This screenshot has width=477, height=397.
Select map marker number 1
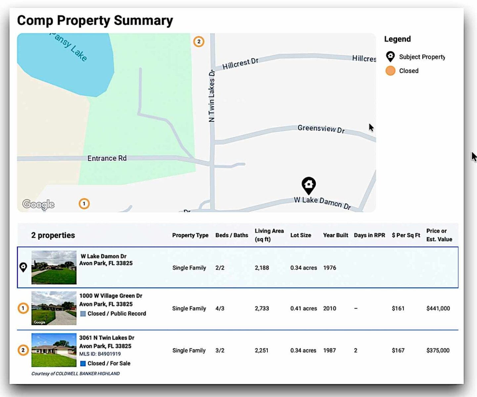[x=84, y=204]
